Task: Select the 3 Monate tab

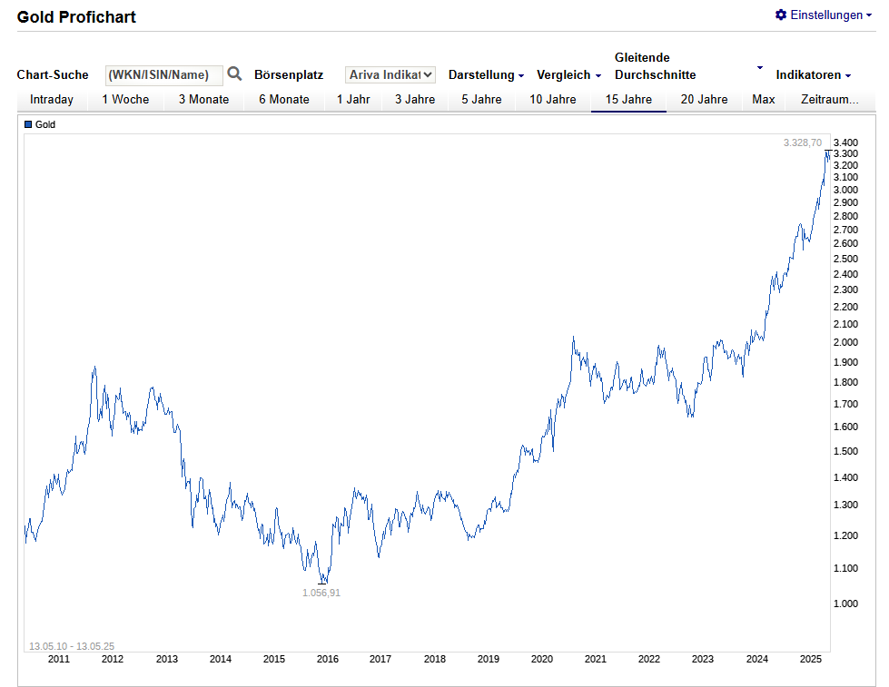Action: click(203, 100)
